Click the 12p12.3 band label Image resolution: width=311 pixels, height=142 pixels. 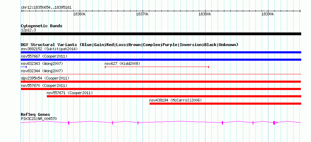pyautogui.click(x=28, y=30)
